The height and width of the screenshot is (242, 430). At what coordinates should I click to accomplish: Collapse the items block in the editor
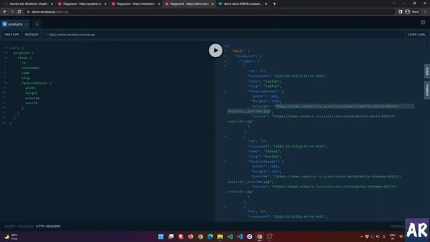[7, 58]
